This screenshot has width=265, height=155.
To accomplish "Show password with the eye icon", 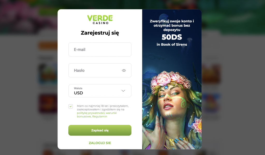I will 124,70.
